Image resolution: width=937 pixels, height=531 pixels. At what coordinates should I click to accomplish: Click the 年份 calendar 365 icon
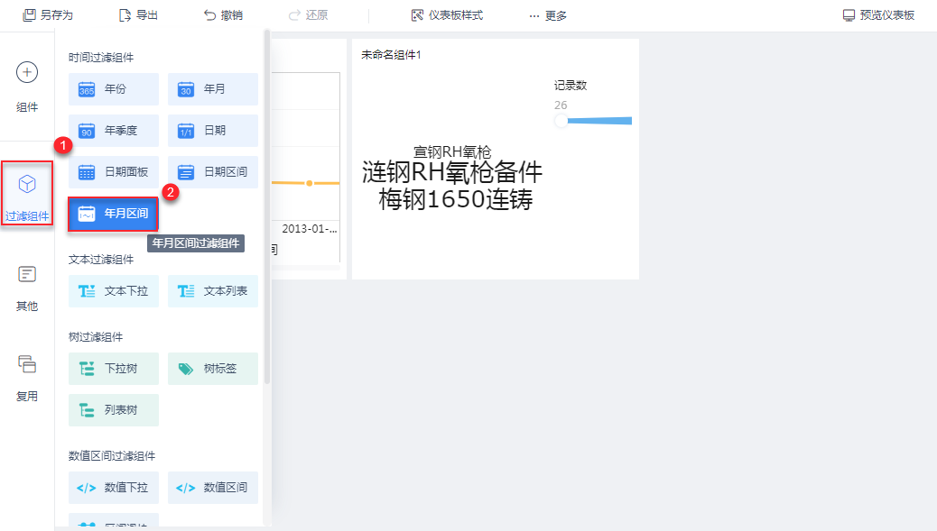[x=87, y=89]
